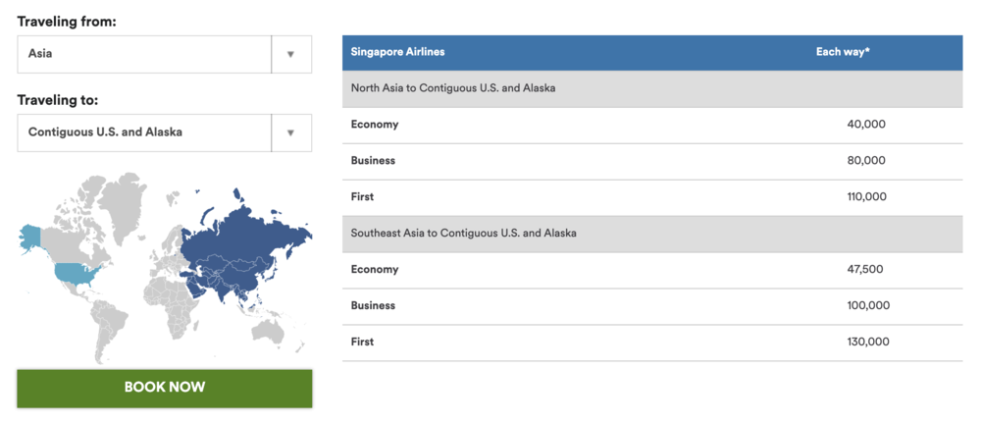
Task: Select Southeast Asia to Contiguous U.S. section row
Action: (x=463, y=234)
